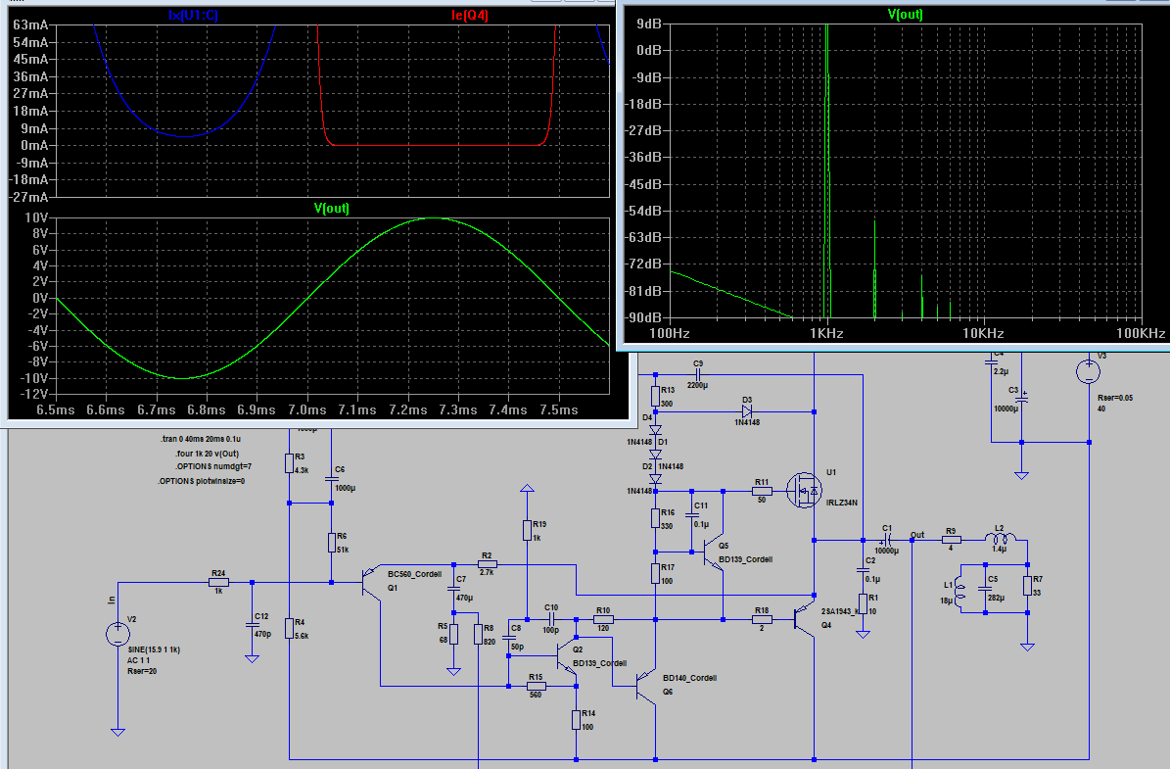
Task: Click inductor L1 18µ symbol
Action: pos(959,593)
